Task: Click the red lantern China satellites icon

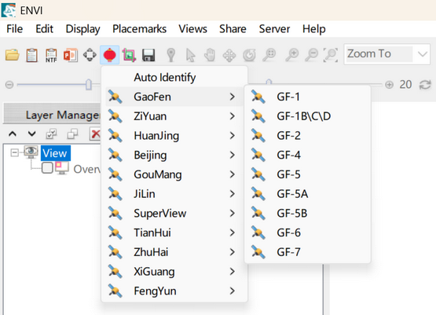Action: (x=109, y=55)
